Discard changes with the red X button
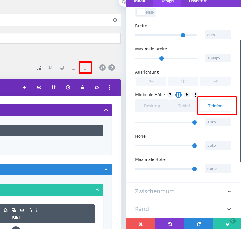241x229 pixels. pyautogui.click(x=141, y=224)
